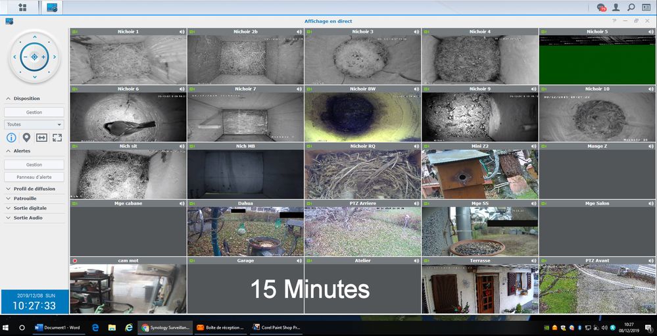Click the map pin E-Map icon

[26, 137]
